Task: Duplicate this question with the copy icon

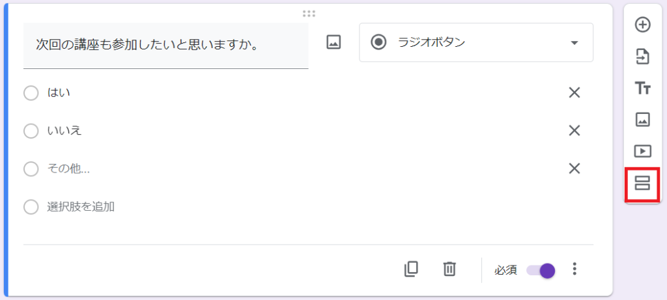Action: [x=411, y=269]
